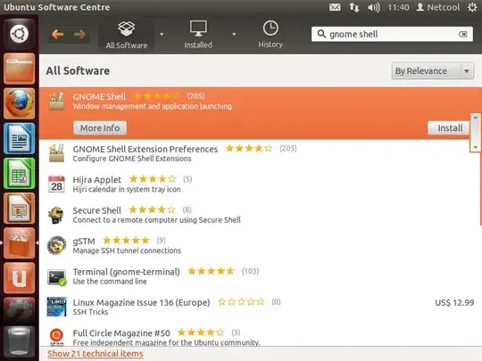
Task: Open the system power gear menu
Action: click(x=472, y=7)
